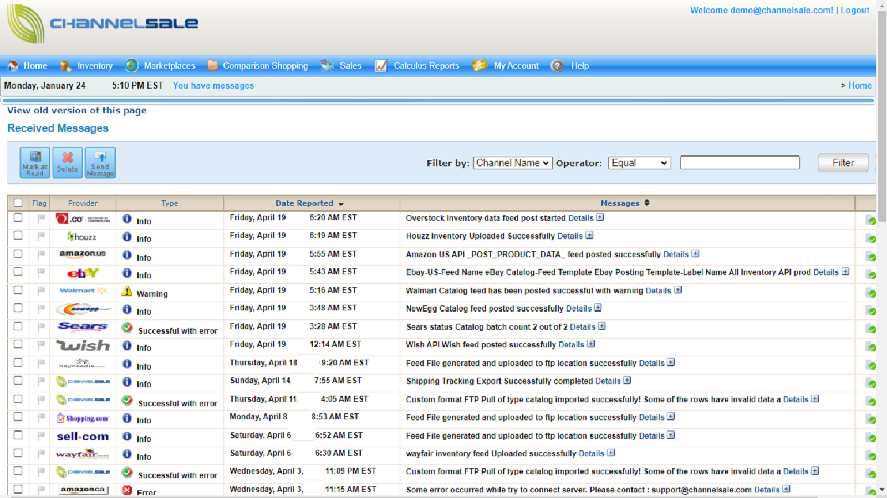This screenshot has height=498, width=887.
Task: Open the Calculus Reports menu
Action: click(425, 65)
